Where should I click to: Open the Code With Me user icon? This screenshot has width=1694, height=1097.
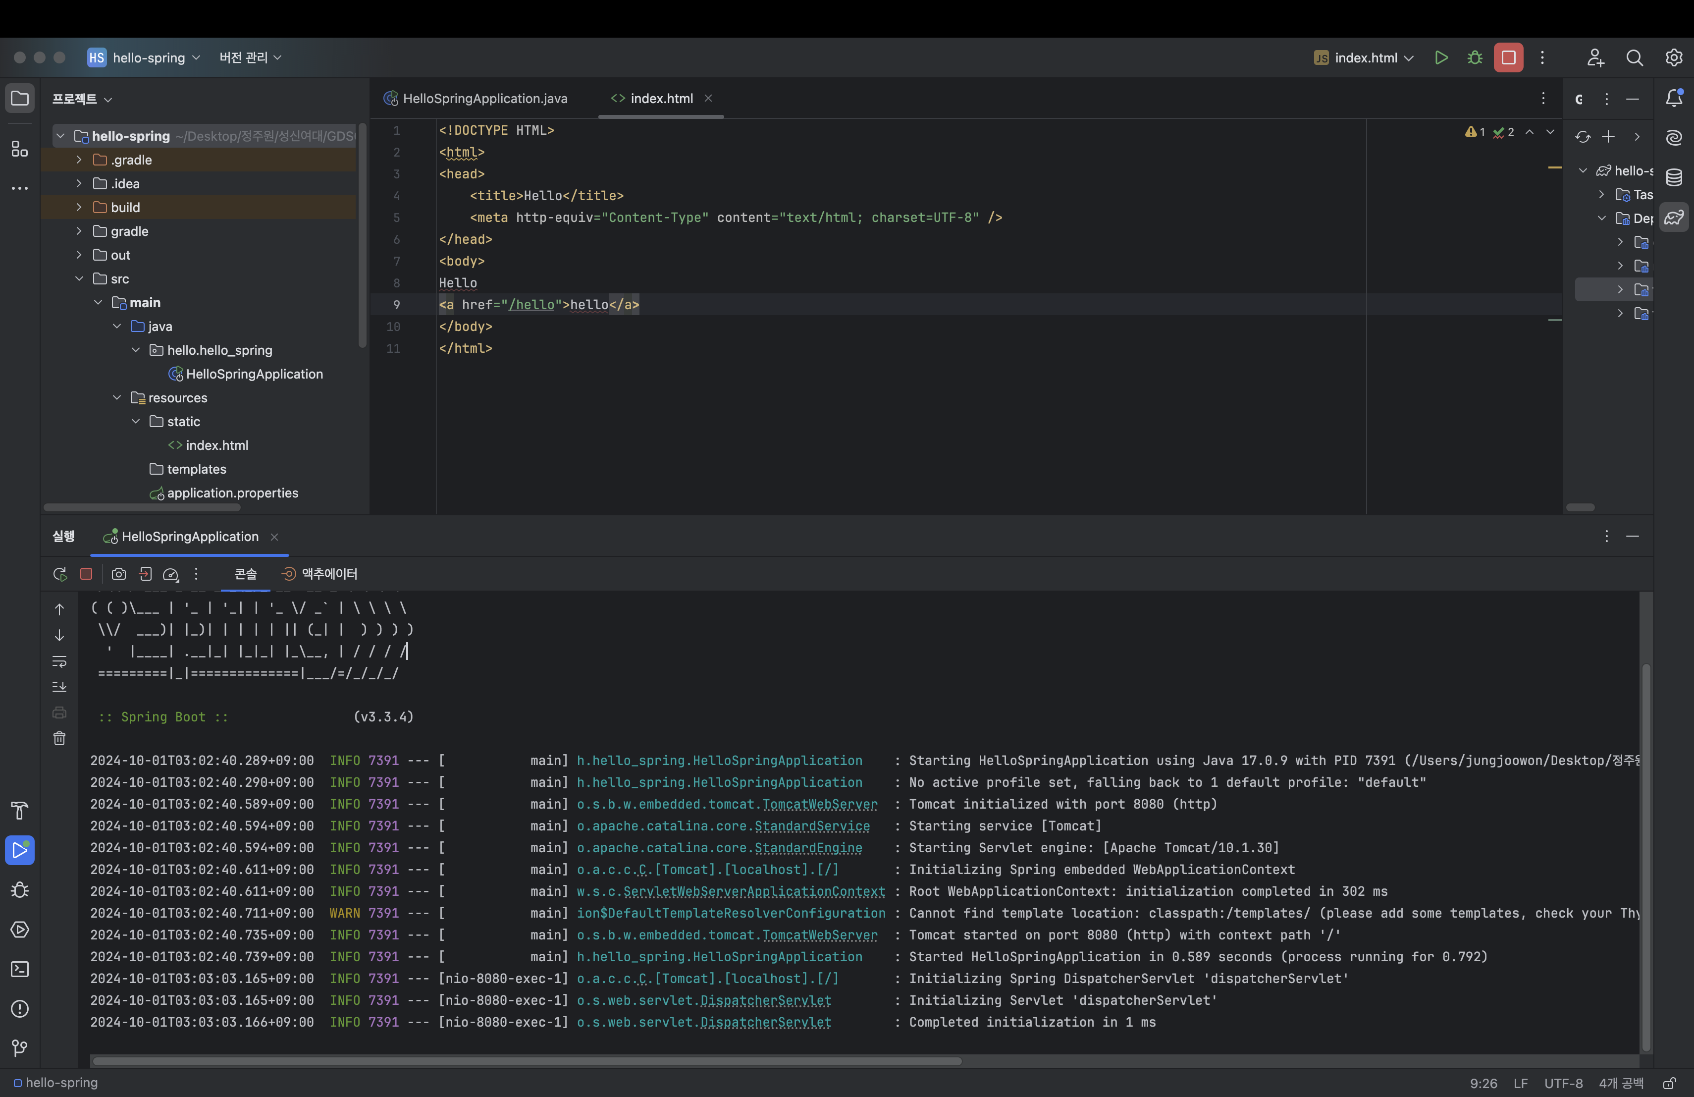pyautogui.click(x=1595, y=57)
